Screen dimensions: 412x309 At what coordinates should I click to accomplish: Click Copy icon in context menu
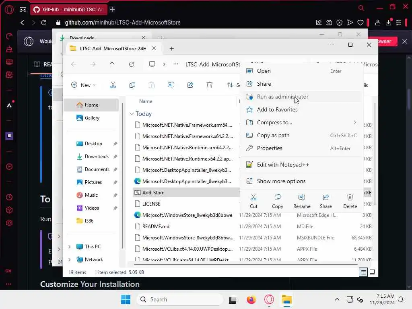coord(278,197)
